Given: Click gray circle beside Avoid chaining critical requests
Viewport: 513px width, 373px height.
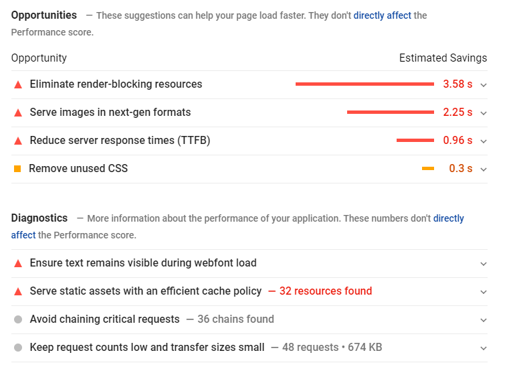Looking at the screenshot, I should pyautogui.click(x=18, y=319).
